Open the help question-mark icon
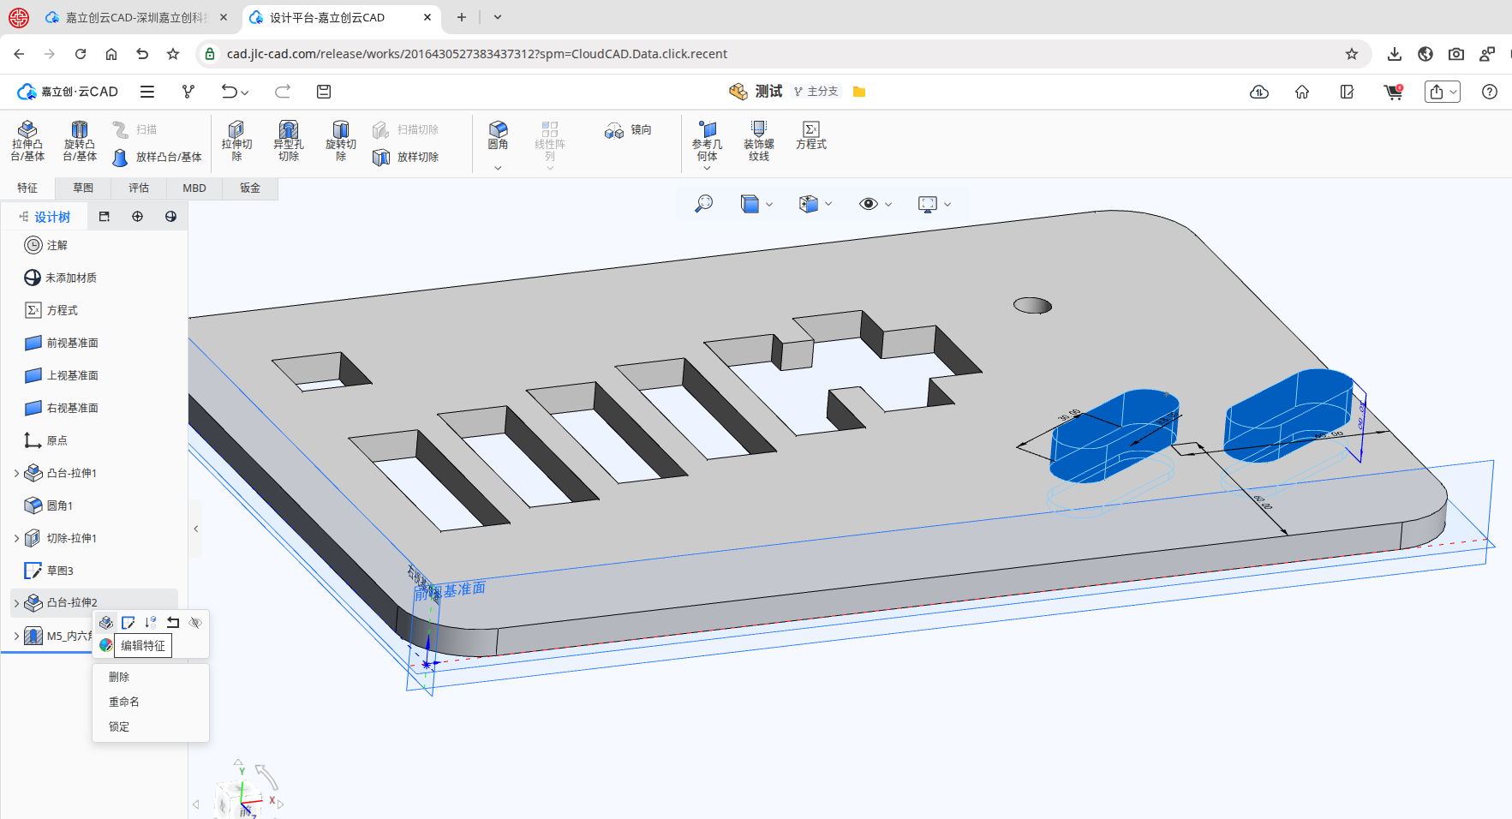This screenshot has width=1512, height=819. tap(1490, 92)
